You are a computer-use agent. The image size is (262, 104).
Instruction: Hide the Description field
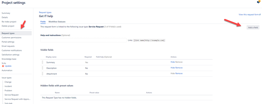tap(173, 68)
